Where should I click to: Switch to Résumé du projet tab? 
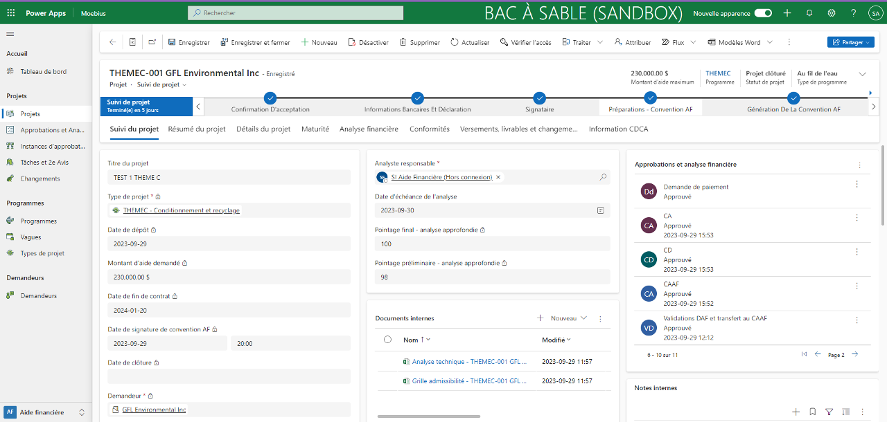tap(197, 129)
